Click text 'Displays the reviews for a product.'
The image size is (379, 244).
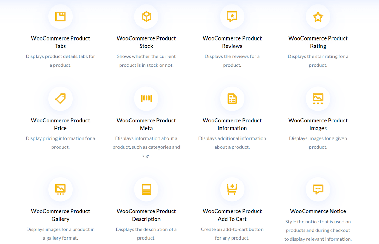coord(232,61)
